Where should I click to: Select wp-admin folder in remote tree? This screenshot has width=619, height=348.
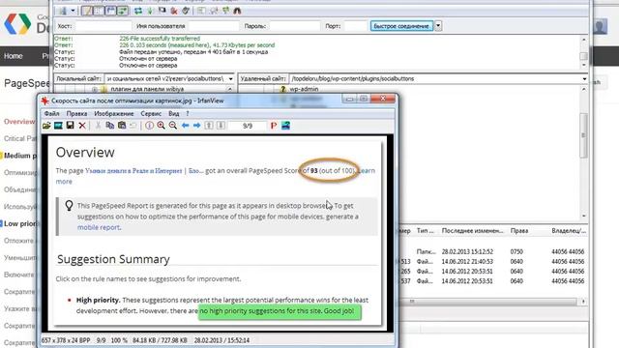coord(304,89)
